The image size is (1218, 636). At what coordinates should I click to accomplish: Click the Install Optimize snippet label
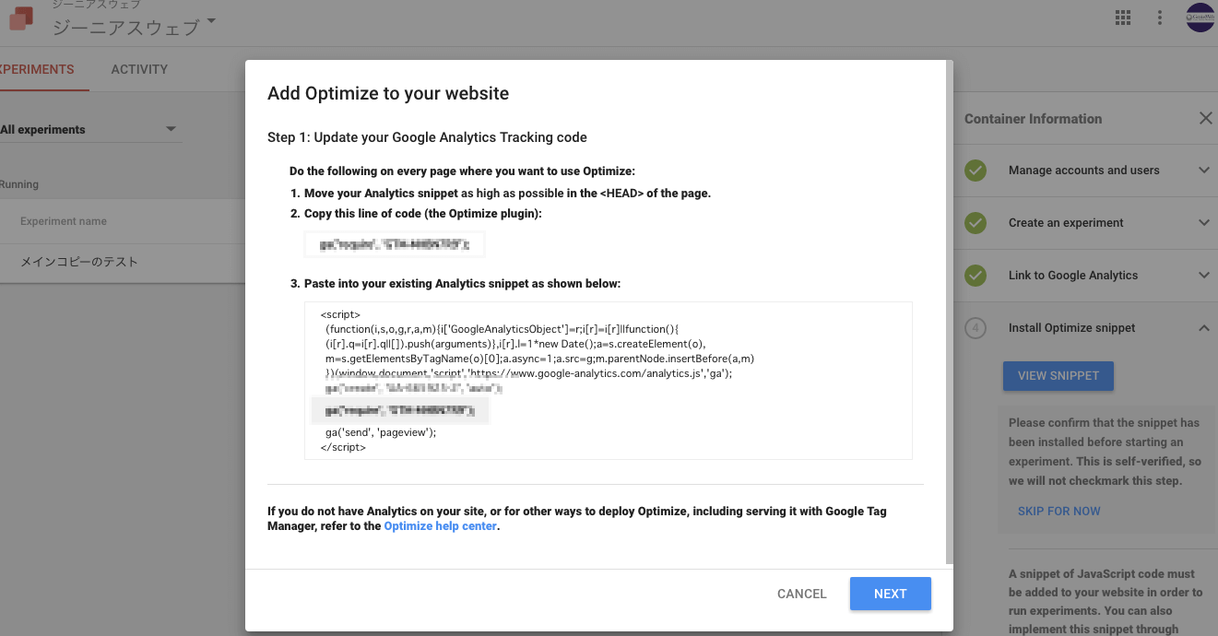click(x=1071, y=328)
